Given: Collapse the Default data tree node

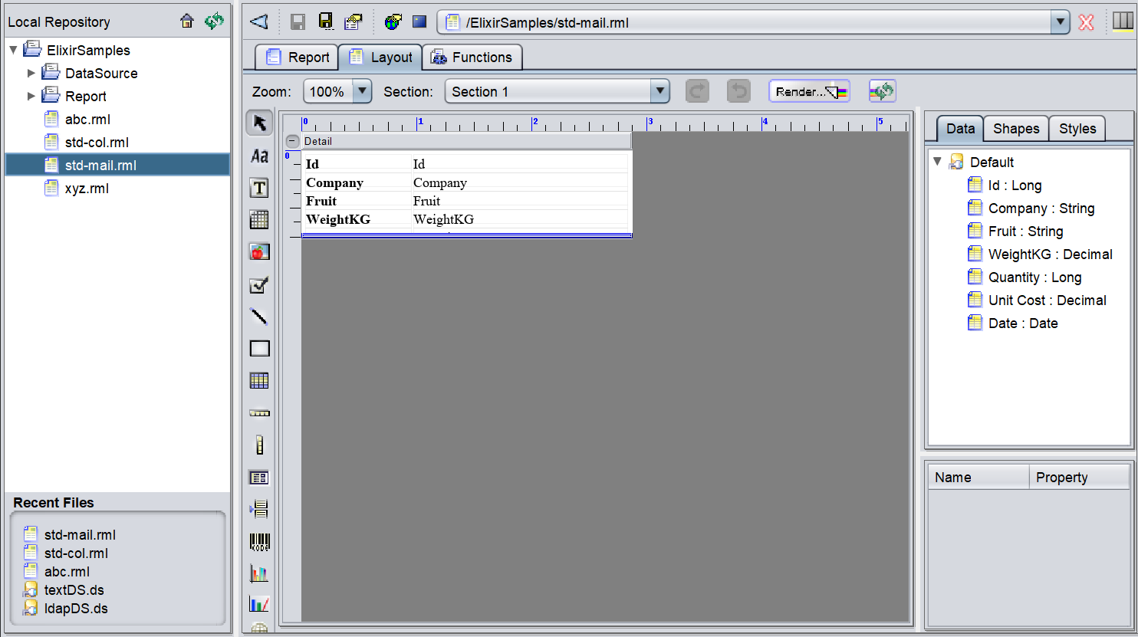Looking at the screenshot, I should point(937,162).
